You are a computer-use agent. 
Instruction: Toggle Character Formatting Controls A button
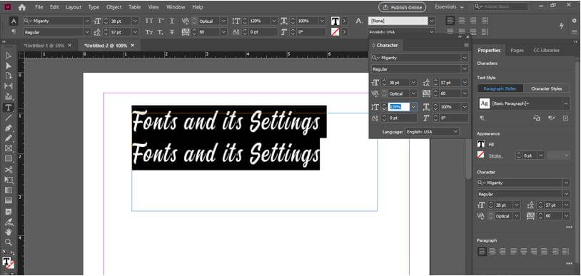pos(14,21)
